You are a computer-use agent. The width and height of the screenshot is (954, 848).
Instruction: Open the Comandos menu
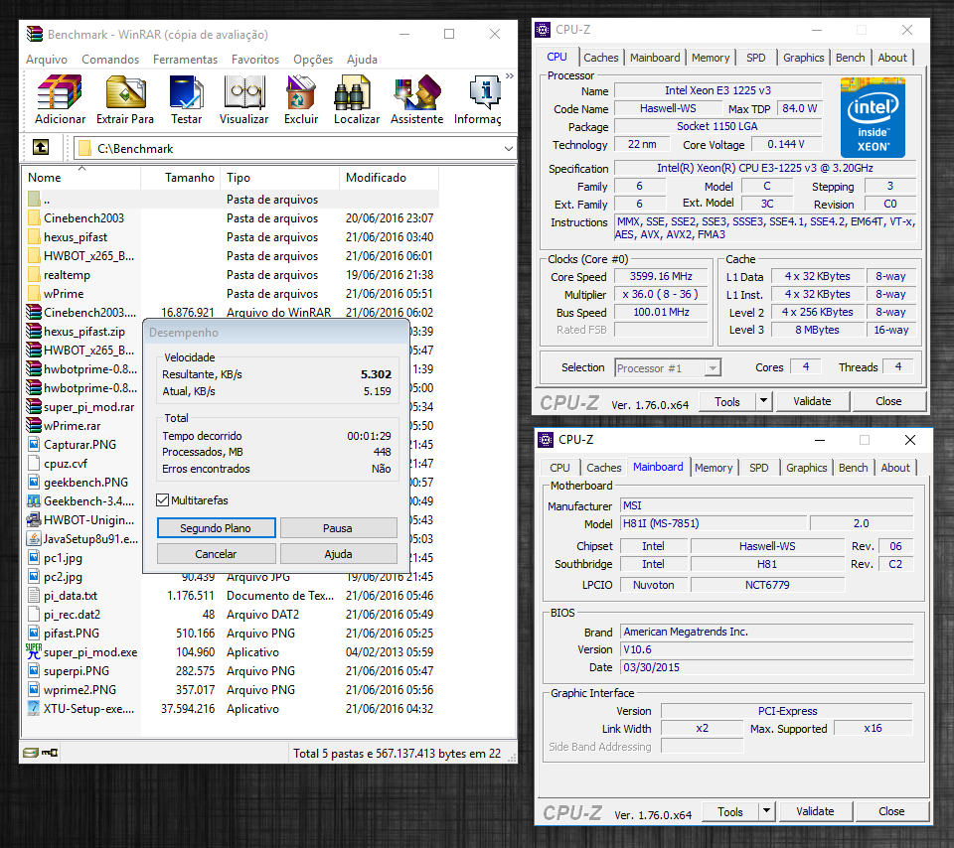tap(110, 60)
